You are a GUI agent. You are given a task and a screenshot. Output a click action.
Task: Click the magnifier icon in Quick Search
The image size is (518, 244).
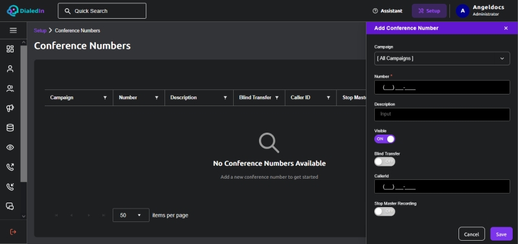pyautogui.click(x=67, y=11)
